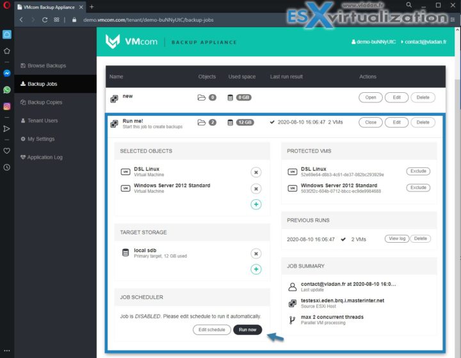Viewport: 461px width, 358px height.
Task: Click Run now button
Action: (x=248, y=330)
